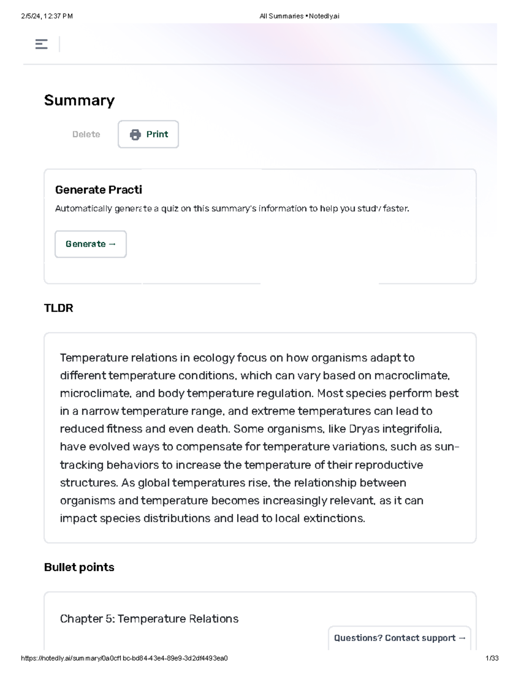
Task: Click the arrow icon on the Contact support link
Action: 462,638
